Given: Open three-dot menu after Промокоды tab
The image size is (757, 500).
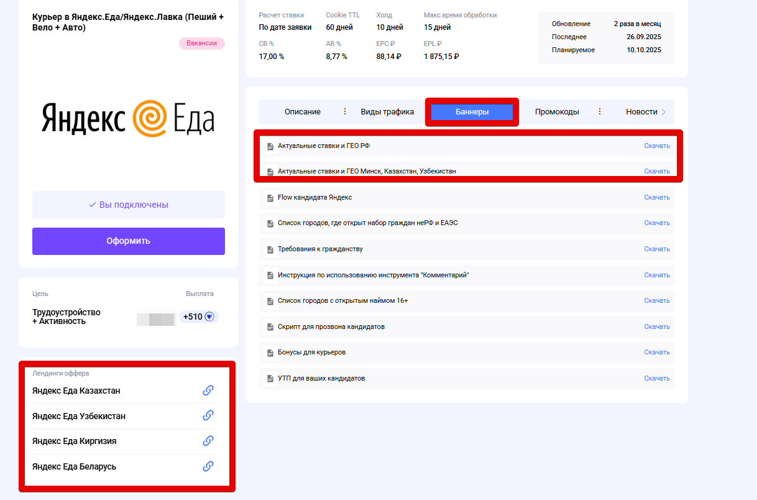Looking at the screenshot, I should (600, 112).
